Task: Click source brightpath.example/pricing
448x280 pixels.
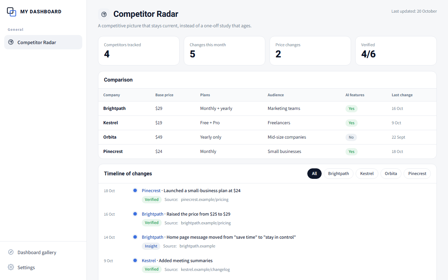Action: click(x=206, y=223)
